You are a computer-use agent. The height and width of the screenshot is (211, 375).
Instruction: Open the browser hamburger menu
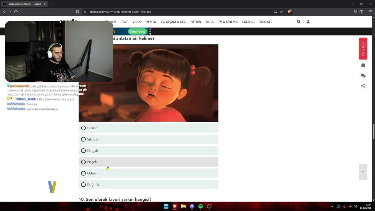coord(371,12)
